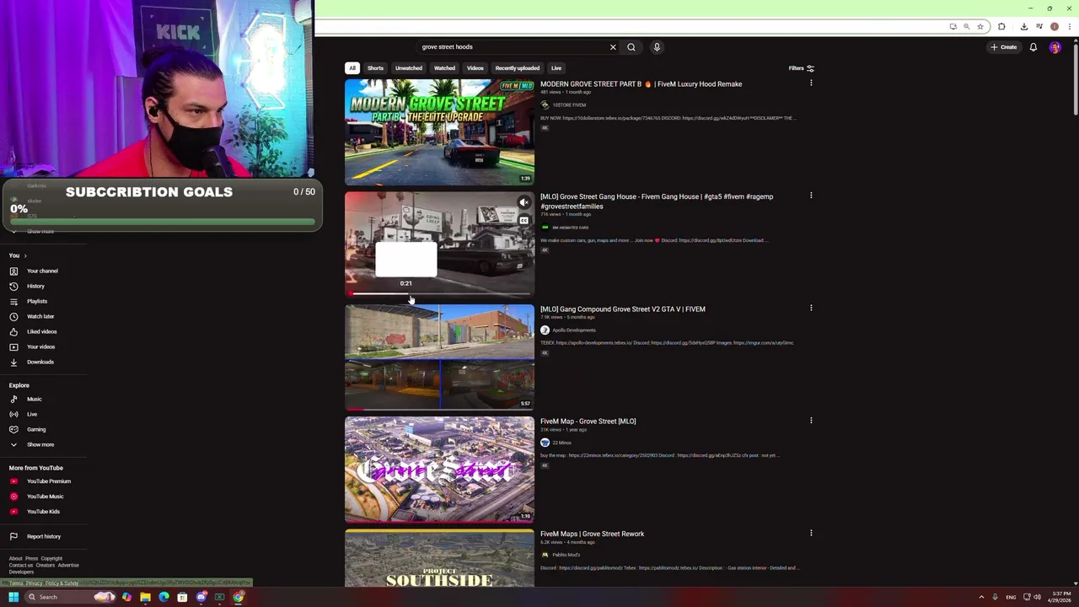Image resolution: width=1079 pixels, height=607 pixels.
Task: Click the Create button
Action: (1004, 47)
